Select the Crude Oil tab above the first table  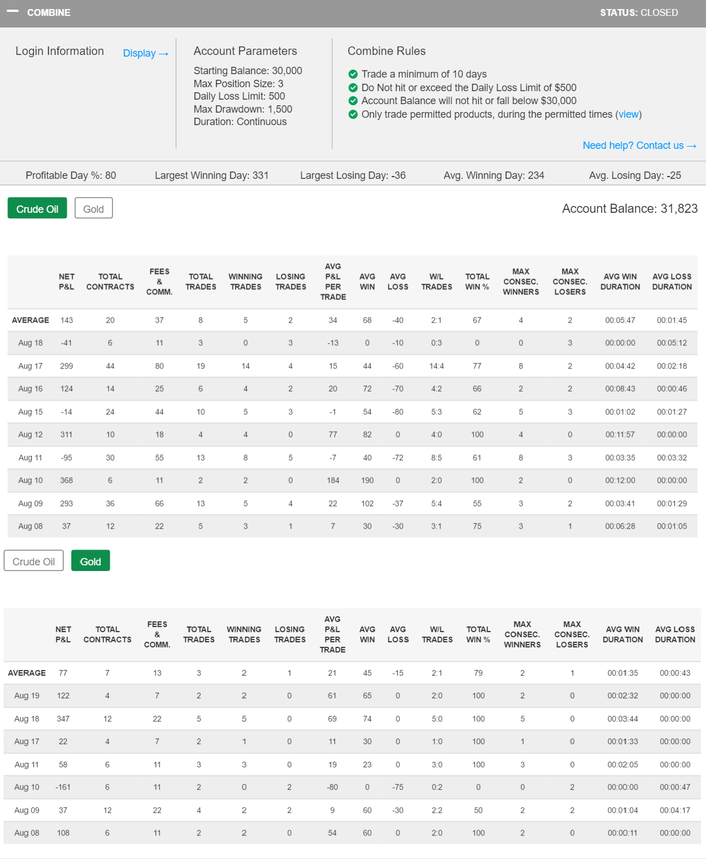[x=37, y=208]
